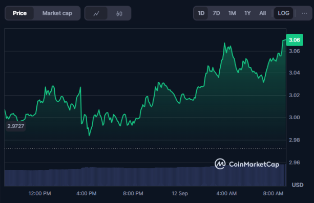
Task: Switch to candlestick chart icon
Action: [x=119, y=13]
